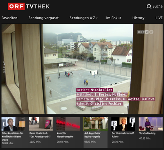The image size is (164, 150).
Task: Open the Favoriten menu item
Action: tap(9, 18)
